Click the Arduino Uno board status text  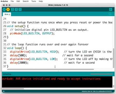tap(97, 91)
